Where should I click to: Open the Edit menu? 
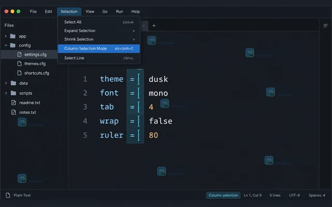[48, 11]
